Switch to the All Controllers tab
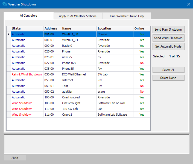Image resolution: width=193 pixels, height=164 pixels. [28, 16]
